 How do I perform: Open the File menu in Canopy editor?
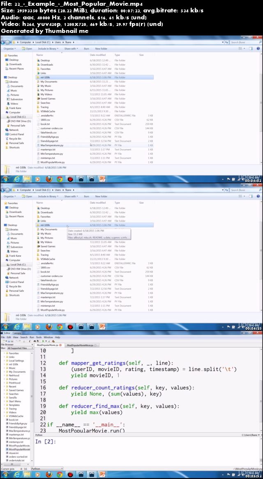(3, 337)
